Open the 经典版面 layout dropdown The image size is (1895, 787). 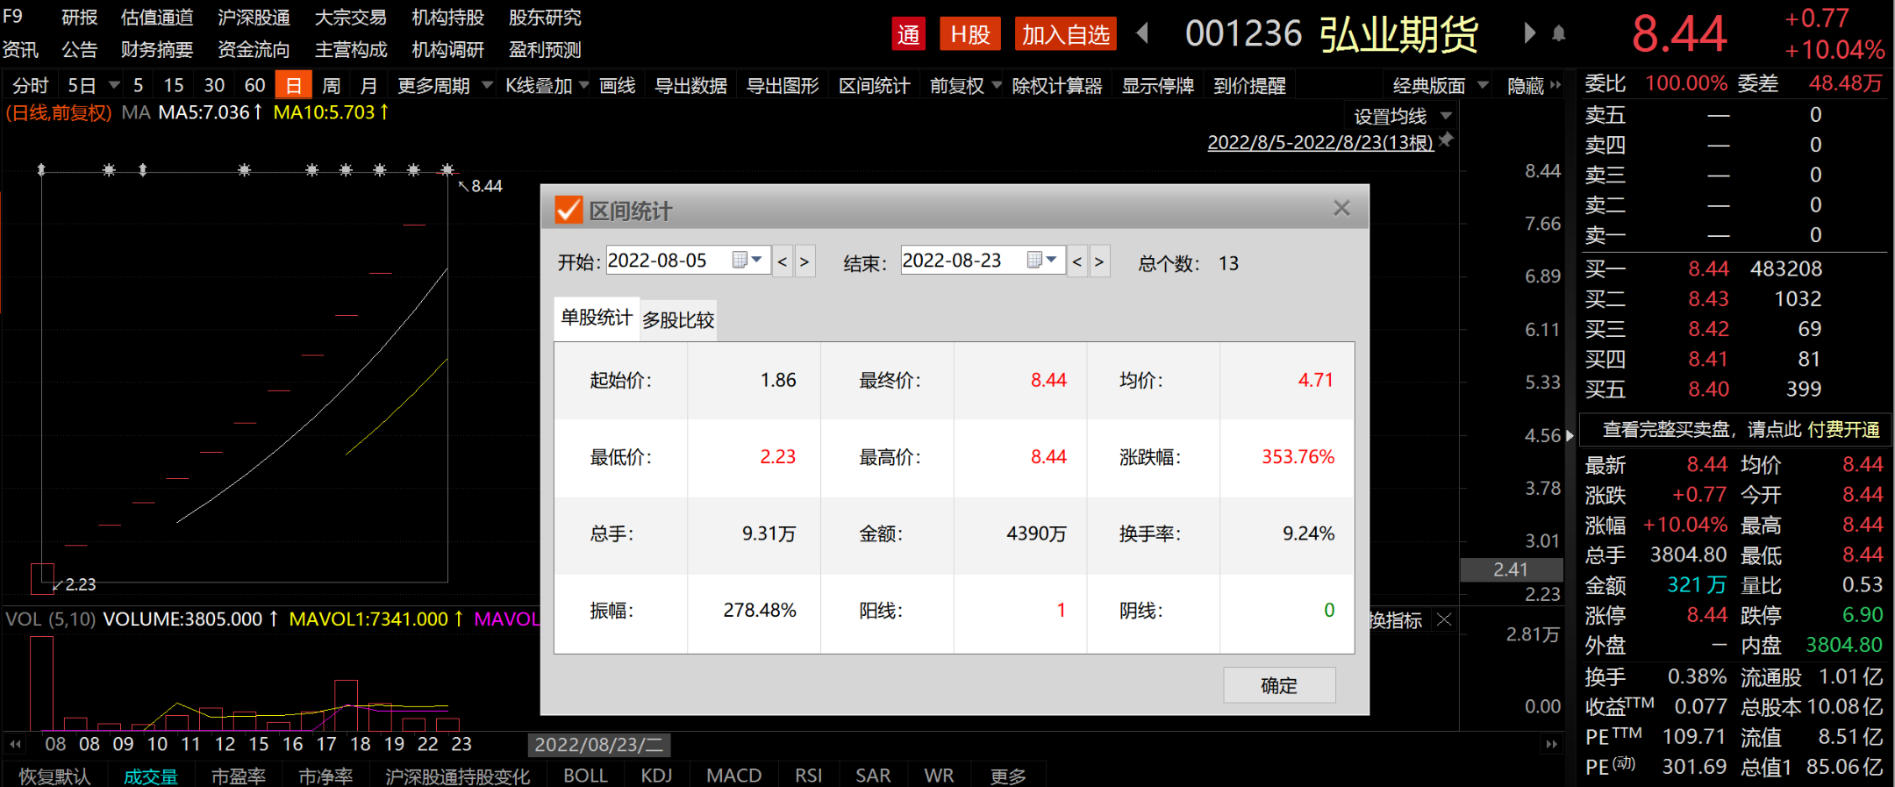[1440, 86]
